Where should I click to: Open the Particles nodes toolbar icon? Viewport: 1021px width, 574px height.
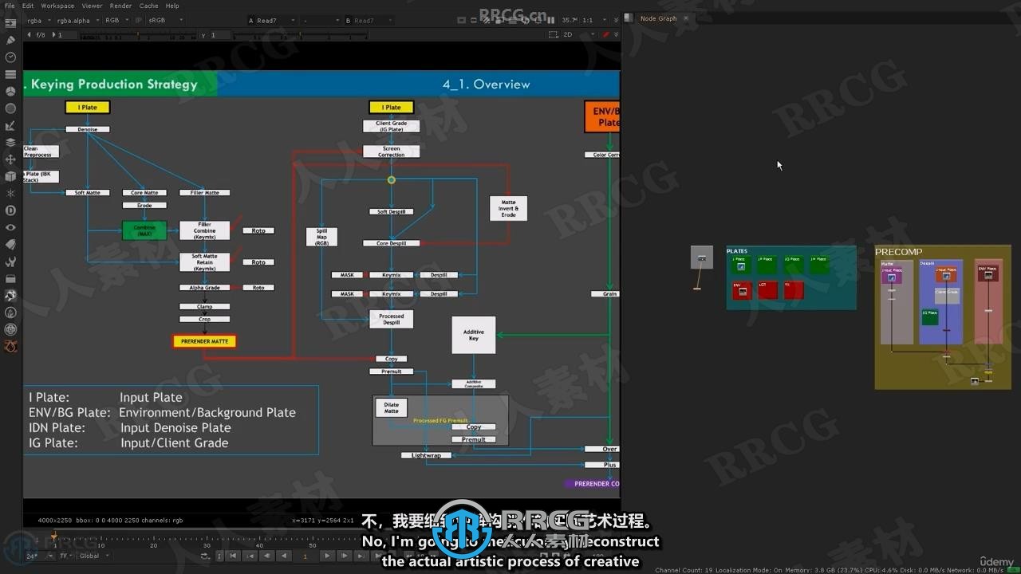point(10,194)
